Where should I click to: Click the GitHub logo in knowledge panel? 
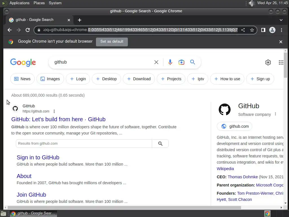(224, 109)
